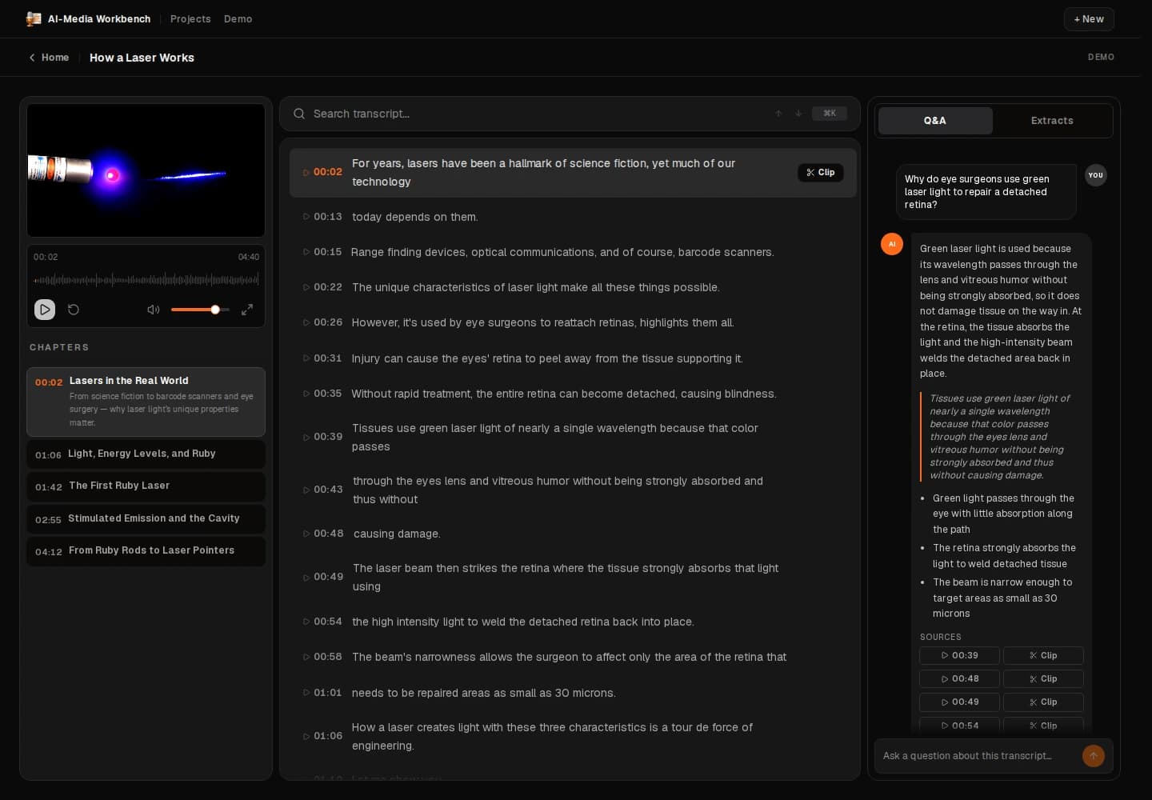
Task: Click the search magnifier icon
Action: (299, 114)
